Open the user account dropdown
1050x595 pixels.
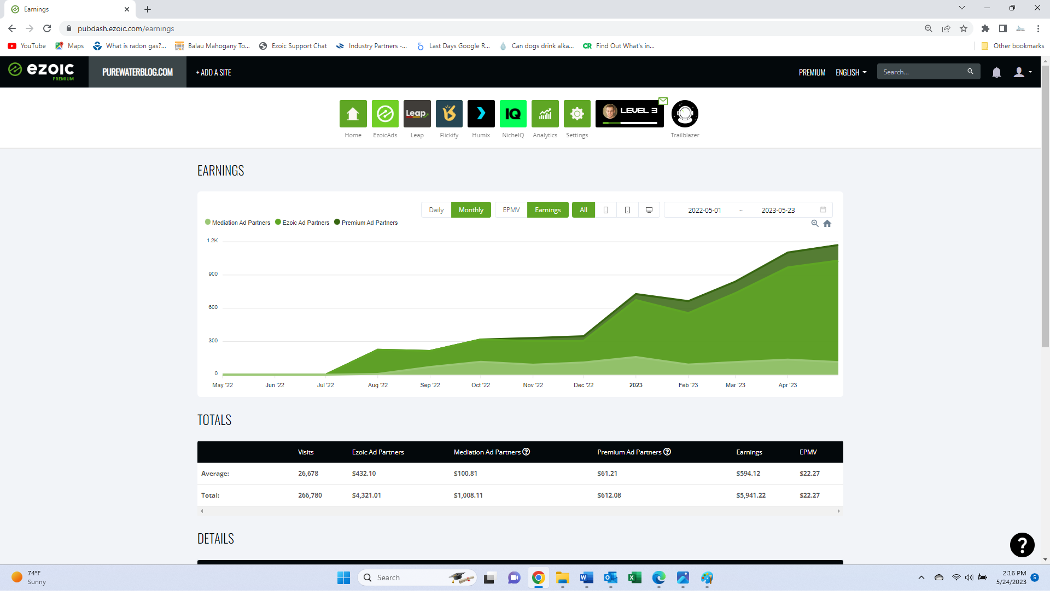(1023, 72)
